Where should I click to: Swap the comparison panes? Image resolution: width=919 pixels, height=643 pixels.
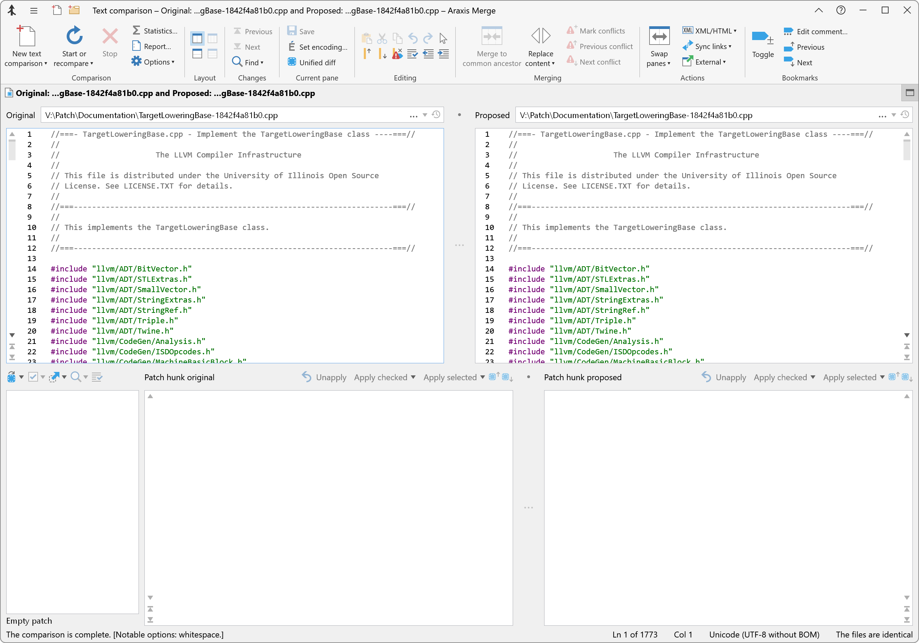point(659,46)
